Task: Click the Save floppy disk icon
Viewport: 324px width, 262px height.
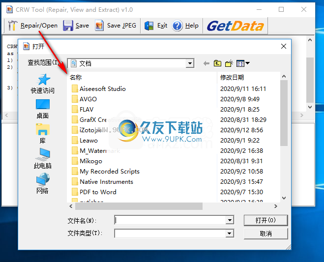Action: tap(68, 26)
